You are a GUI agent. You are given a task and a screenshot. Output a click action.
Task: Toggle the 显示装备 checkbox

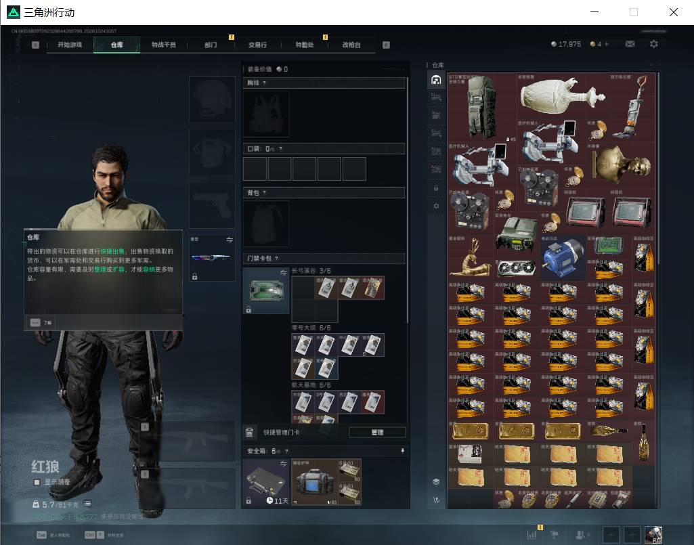click(37, 482)
